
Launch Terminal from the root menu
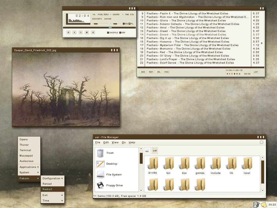click(29, 150)
